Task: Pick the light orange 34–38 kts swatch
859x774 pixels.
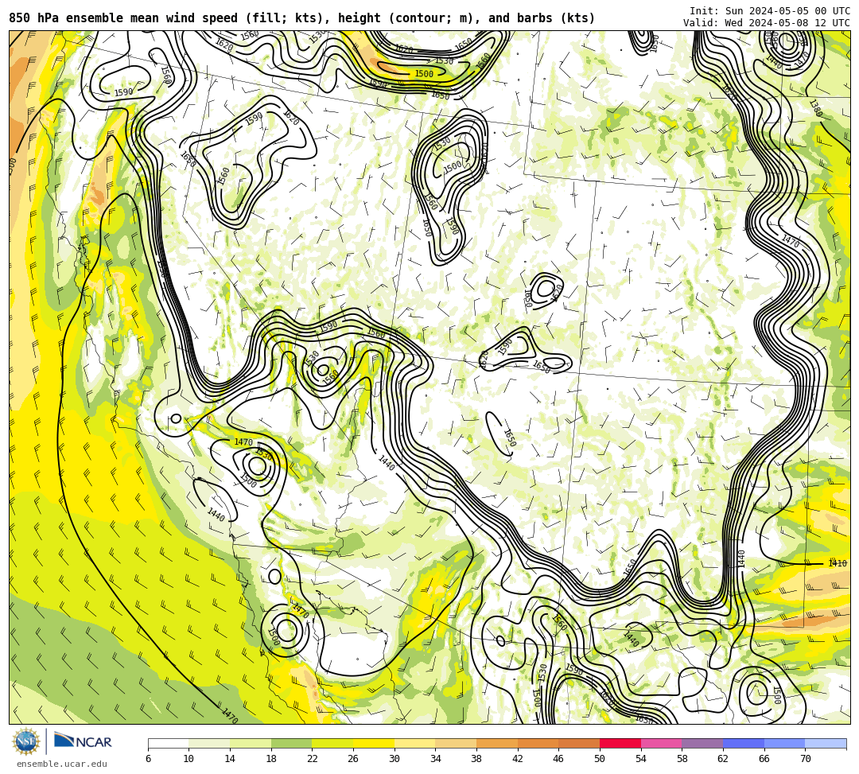Action: coord(456,743)
